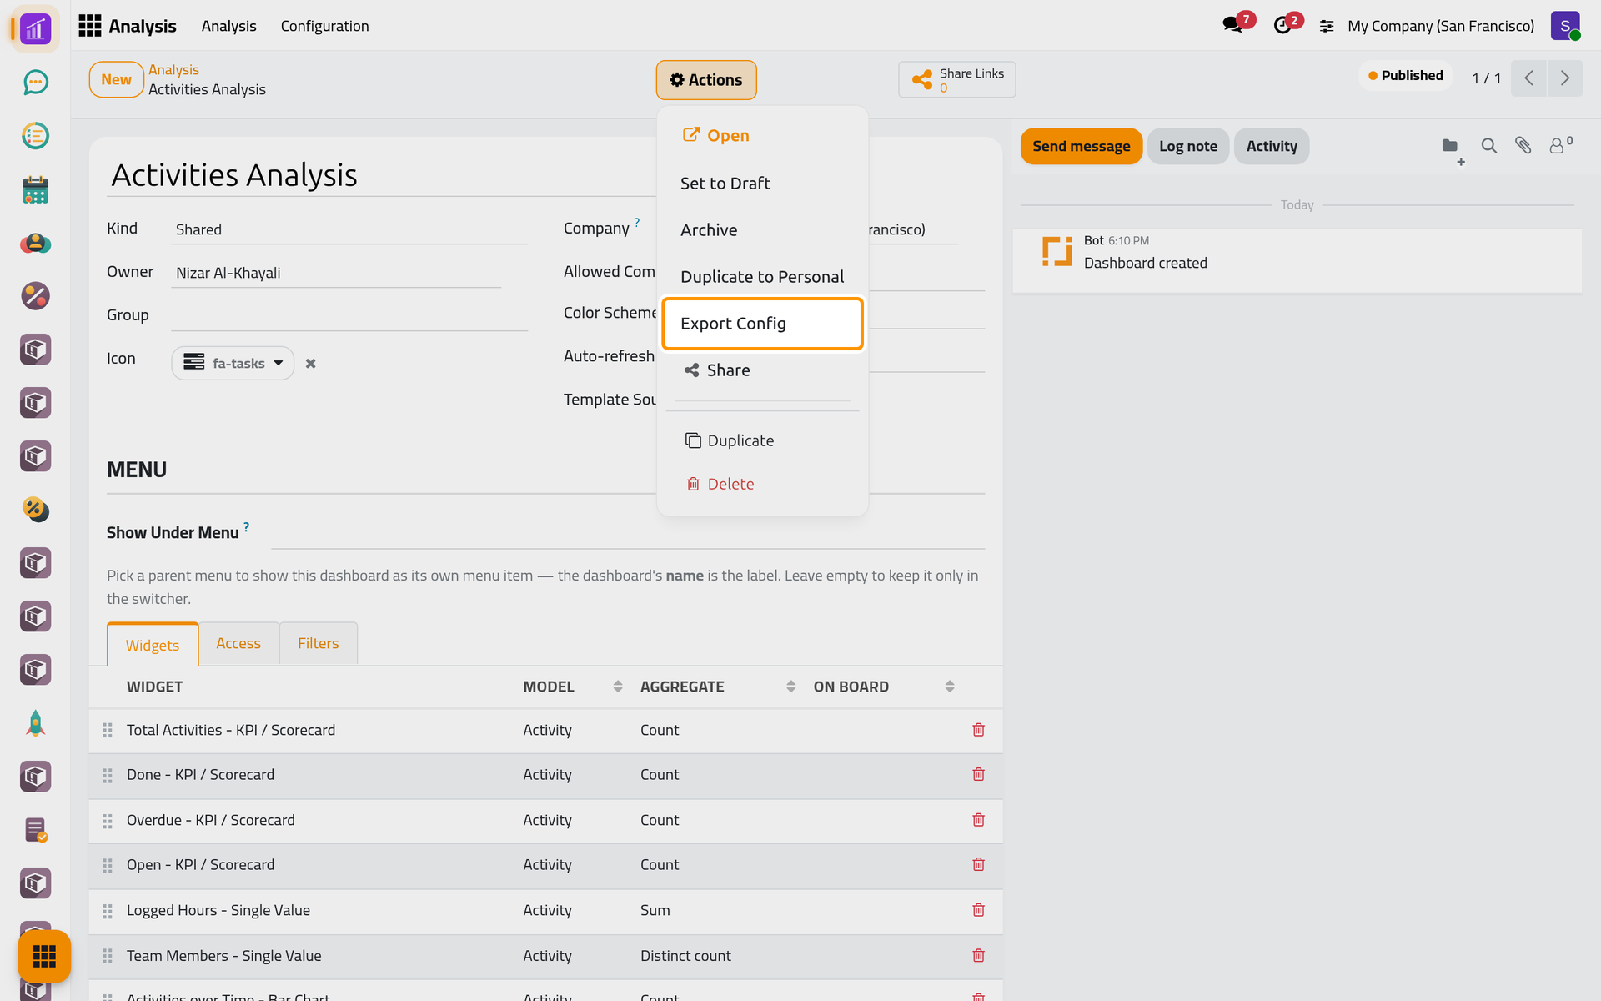Open the Contacts app in the sidebar
Screen dimensions: 1601x1001
35,243
